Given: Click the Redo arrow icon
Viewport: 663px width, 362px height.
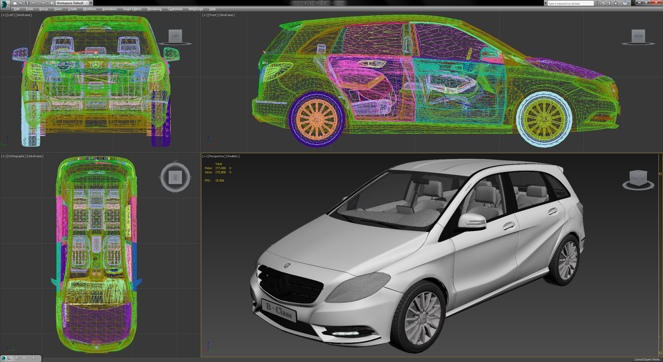Looking at the screenshot, I should (x=43, y=3).
